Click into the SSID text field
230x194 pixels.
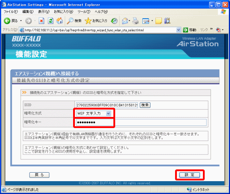point(107,105)
